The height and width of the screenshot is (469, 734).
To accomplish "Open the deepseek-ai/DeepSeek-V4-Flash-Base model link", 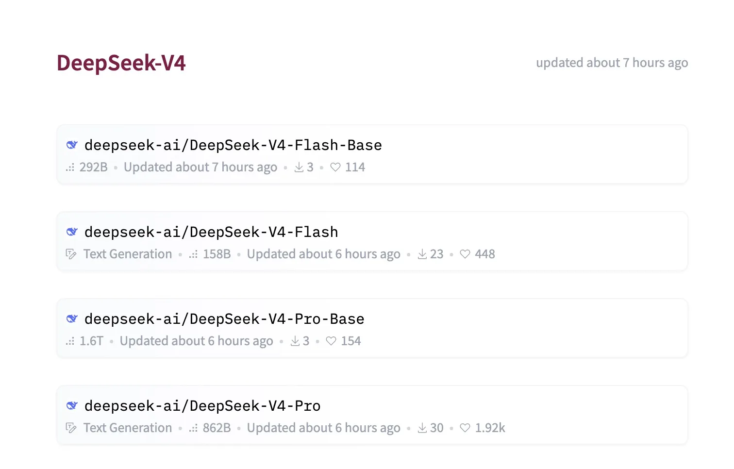I will 233,145.
